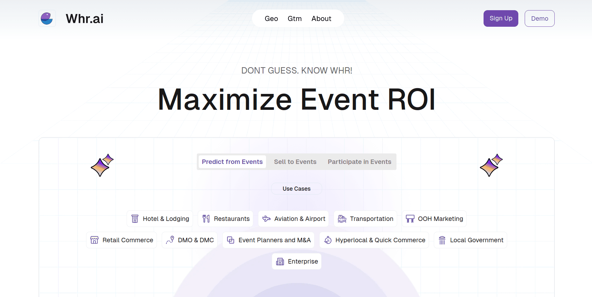Pick the Transportation label

372,219
